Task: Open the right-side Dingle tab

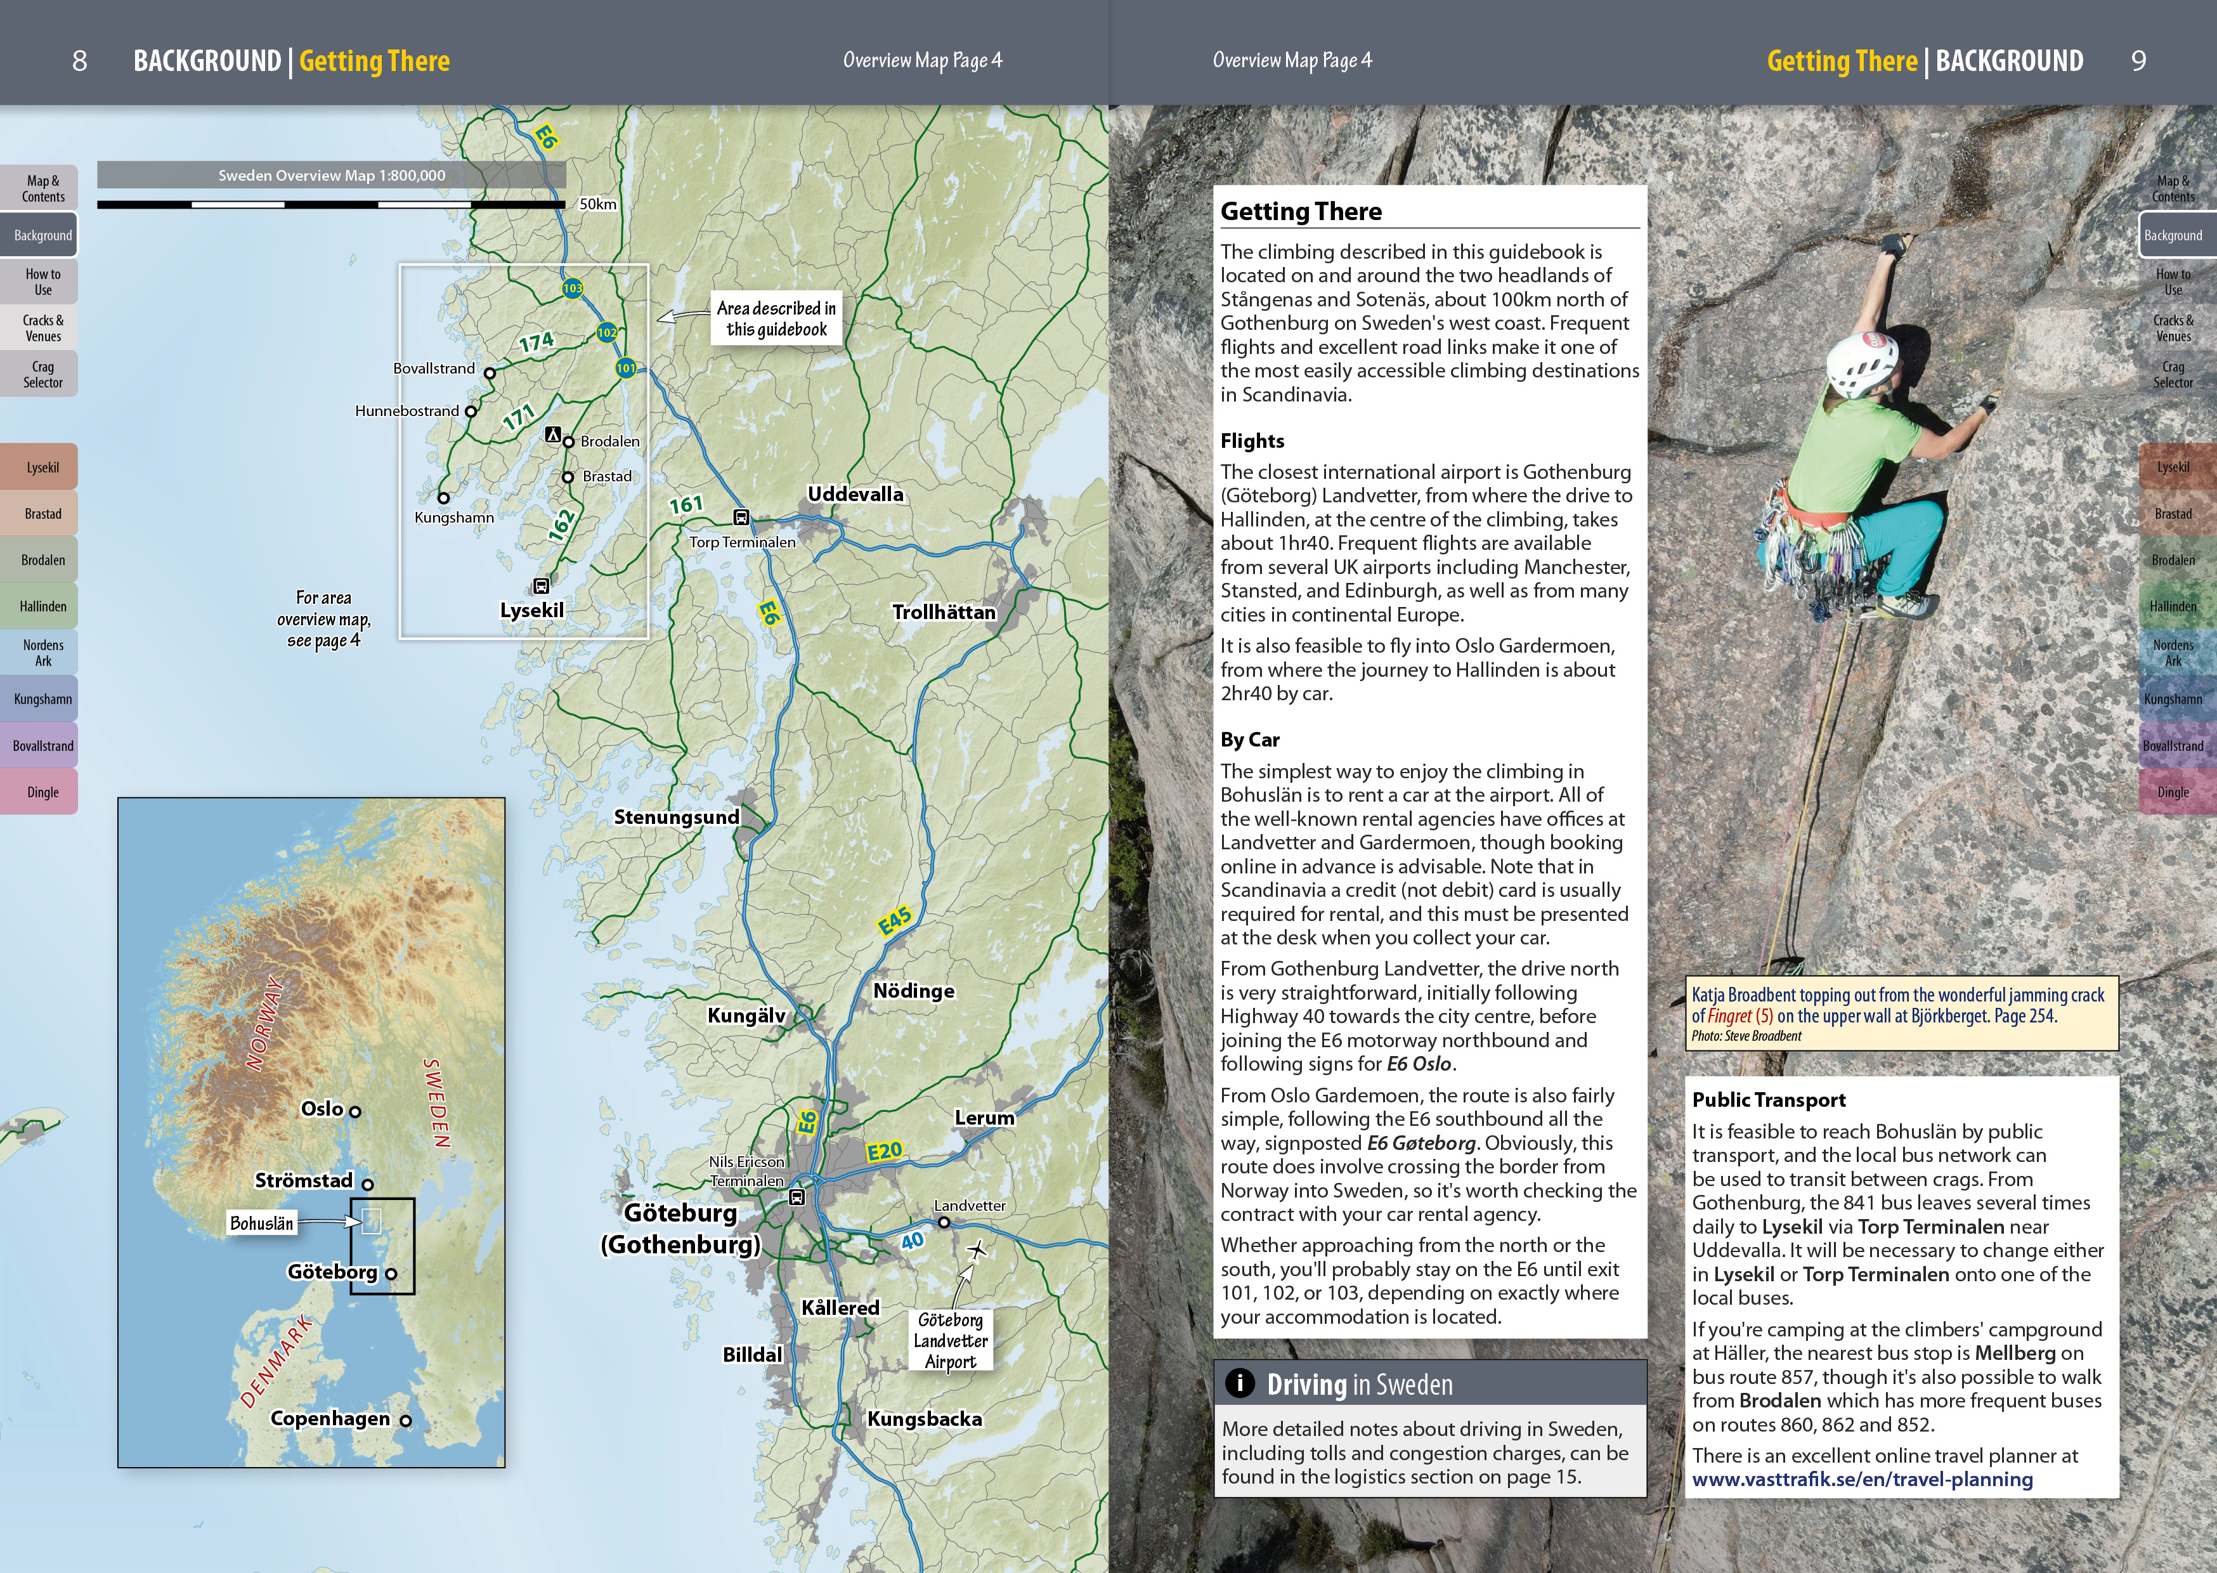Action: pyautogui.click(x=2173, y=792)
